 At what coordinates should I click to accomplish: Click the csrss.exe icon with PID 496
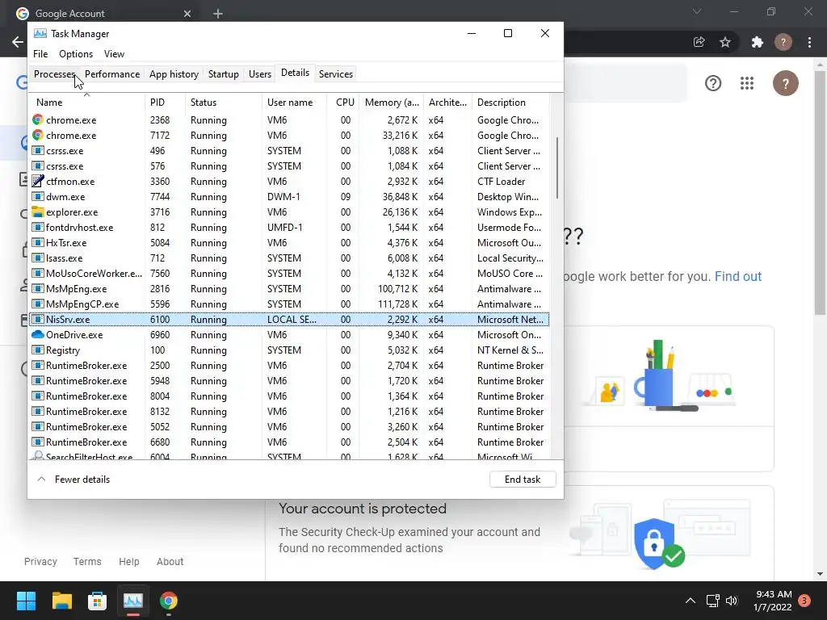[37, 150]
